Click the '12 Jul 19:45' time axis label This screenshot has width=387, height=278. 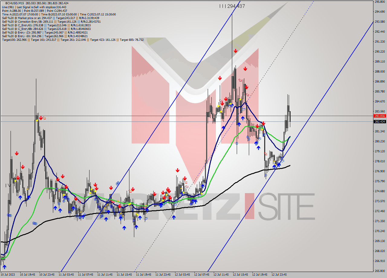[x=260, y=275]
